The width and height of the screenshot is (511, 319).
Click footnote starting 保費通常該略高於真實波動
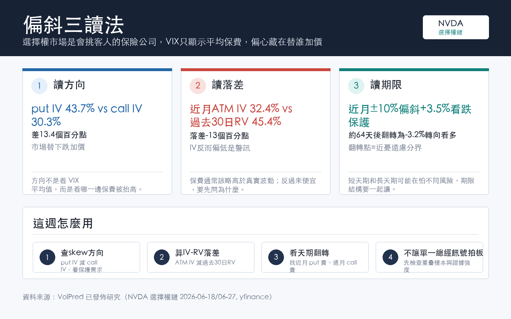253,185
